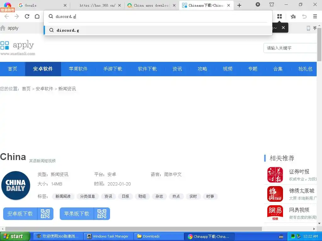This screenshot has width=322, height=241.
Task: Click the 日报 tag
Action: [125, 196]
